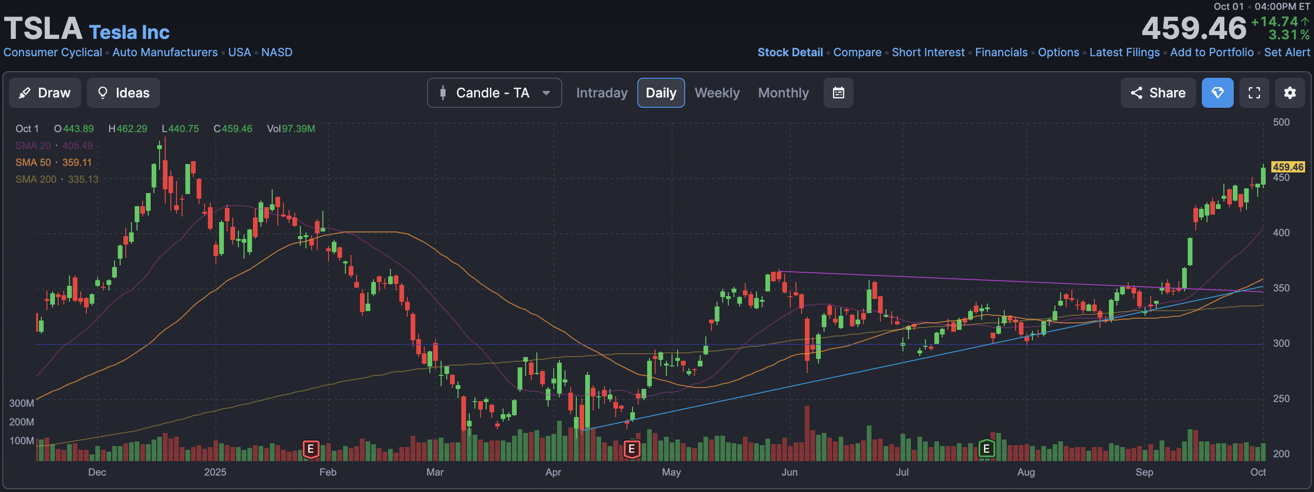The width and height of the screenshot is (1314, 492).
Task: Open the calendar date range icon
Action: pyautogui.click(x=838, y=93)
